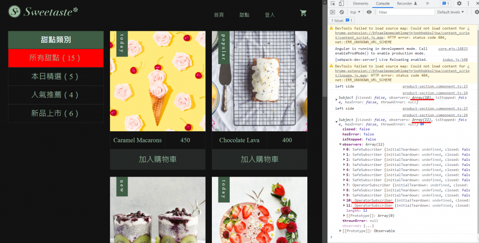Open the berry parfait 'new' product image
The image size is (479, 243).
point(158,210)
